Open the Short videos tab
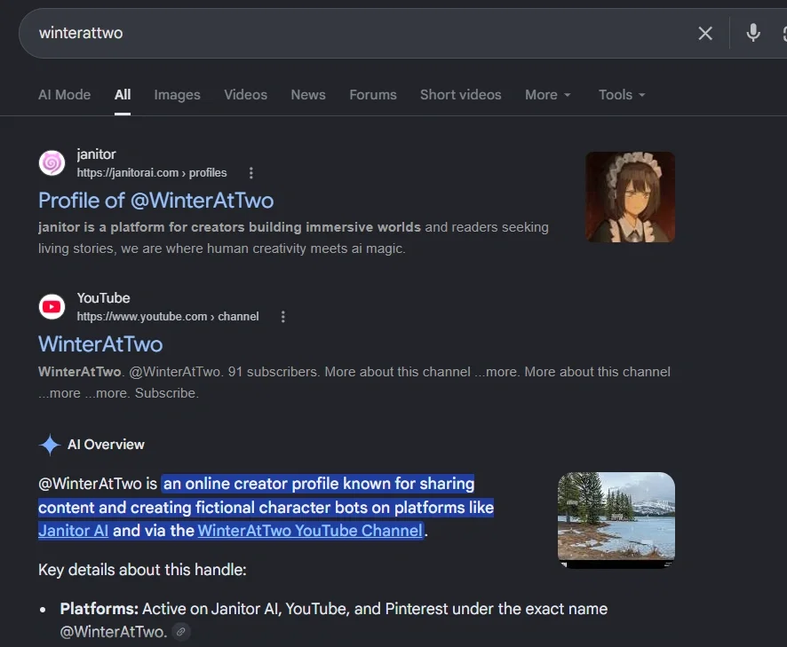Image resolution: width=787 pixels, height=647 pixels. click(x=461, y=95)
